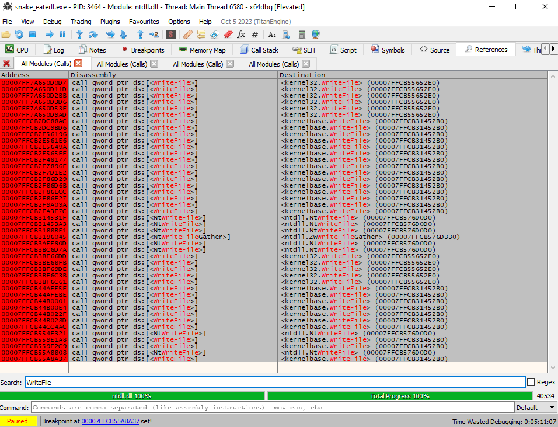Viewport: 558px width, 427px height.
Task: Select the NtWriteFileGather call row
Action: (x=274, y=237)
